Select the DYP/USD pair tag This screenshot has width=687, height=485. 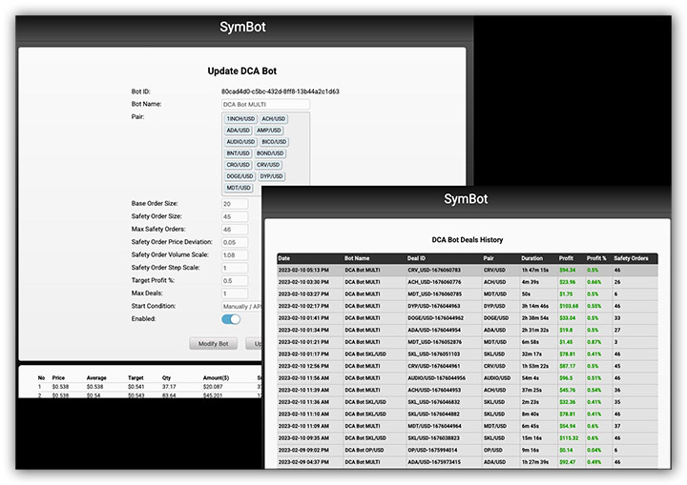point(272,176)
